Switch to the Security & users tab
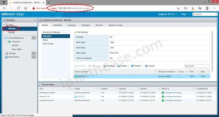219x117 pixels. coord(115,25)
